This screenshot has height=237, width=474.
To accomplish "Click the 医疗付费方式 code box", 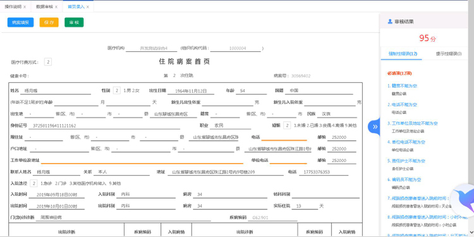I will tap(48, 62).
